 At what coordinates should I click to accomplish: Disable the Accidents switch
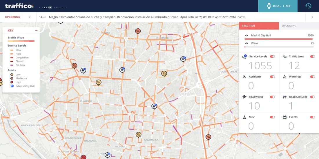(272, 77)
